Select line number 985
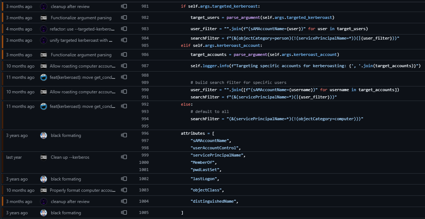This screenshot has height=219, width=425. 145,45
